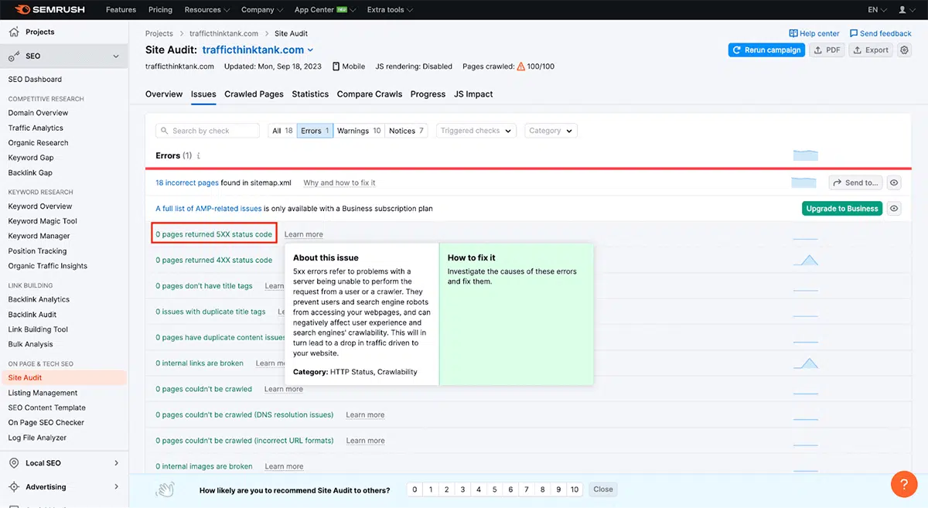The image size is (928, 508).
Task: Open Backlink Audit in sidebar
Action: tap(32, 315)
